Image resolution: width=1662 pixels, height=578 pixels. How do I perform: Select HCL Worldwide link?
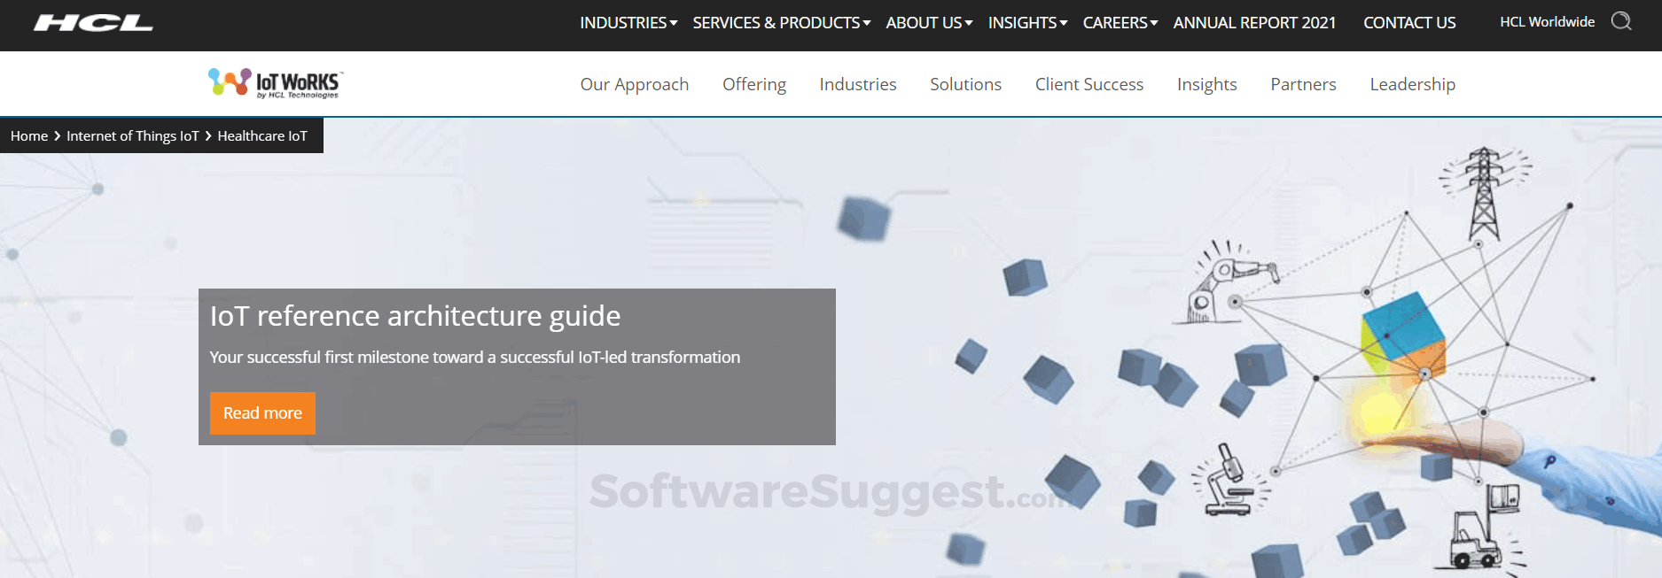click(1547, 22)
